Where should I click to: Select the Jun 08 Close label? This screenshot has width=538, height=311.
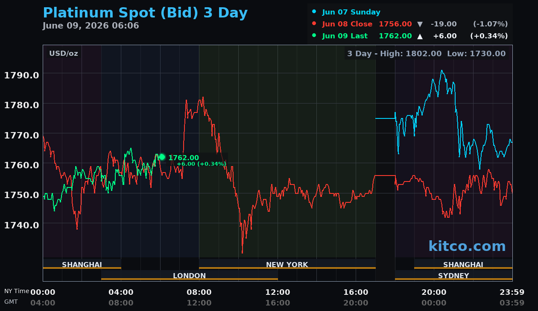click(347, 24)
